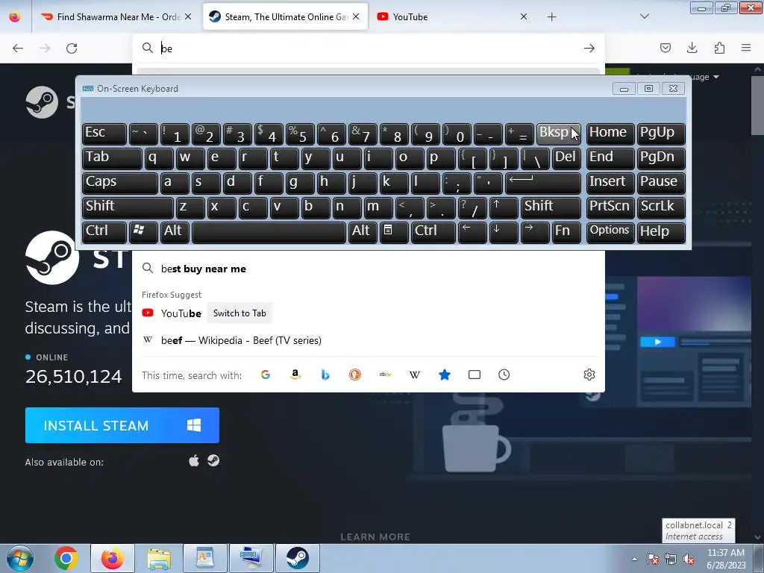Click the Esc key on the On-Screen Keyboard

(x=104, y=134)
